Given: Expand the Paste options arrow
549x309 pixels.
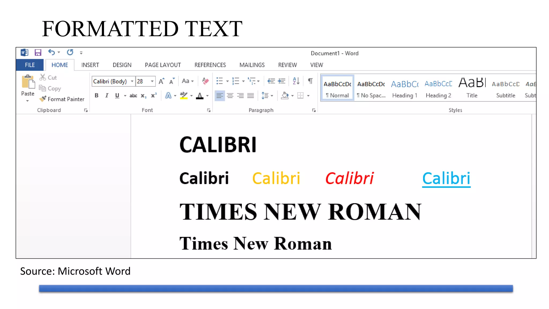Looking at the screenshot, I should point(28,101).
